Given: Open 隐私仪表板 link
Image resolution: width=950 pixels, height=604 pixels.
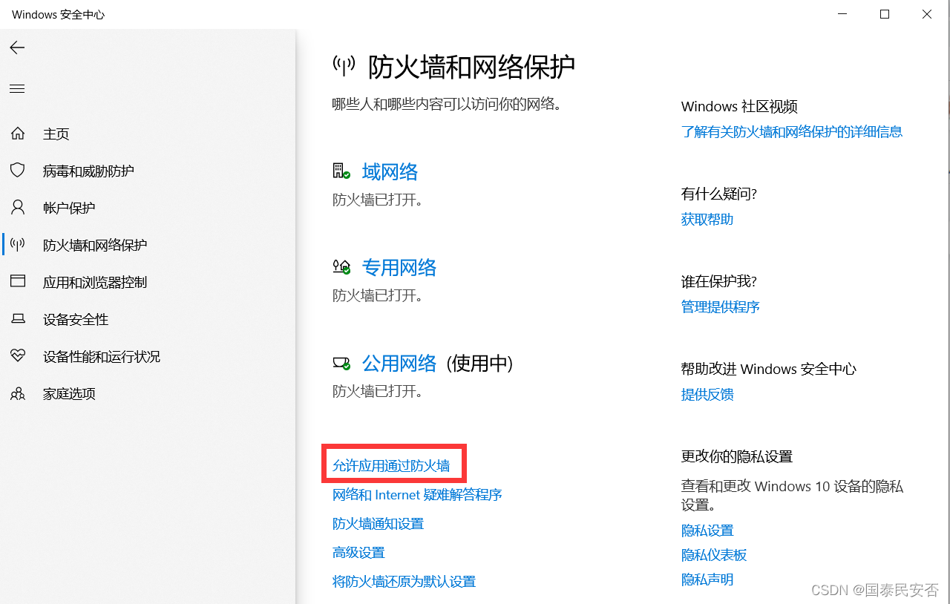Looking at the screenshot, I should (x=714, y=556).
